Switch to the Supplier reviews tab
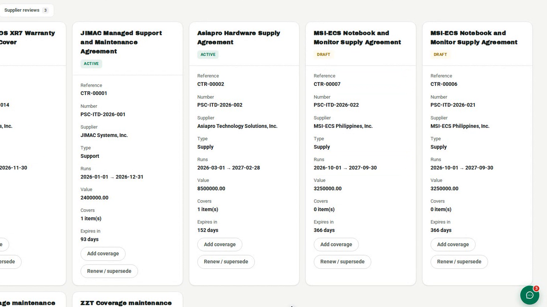This screenshot has width=547, height=307. coord(26,10)
